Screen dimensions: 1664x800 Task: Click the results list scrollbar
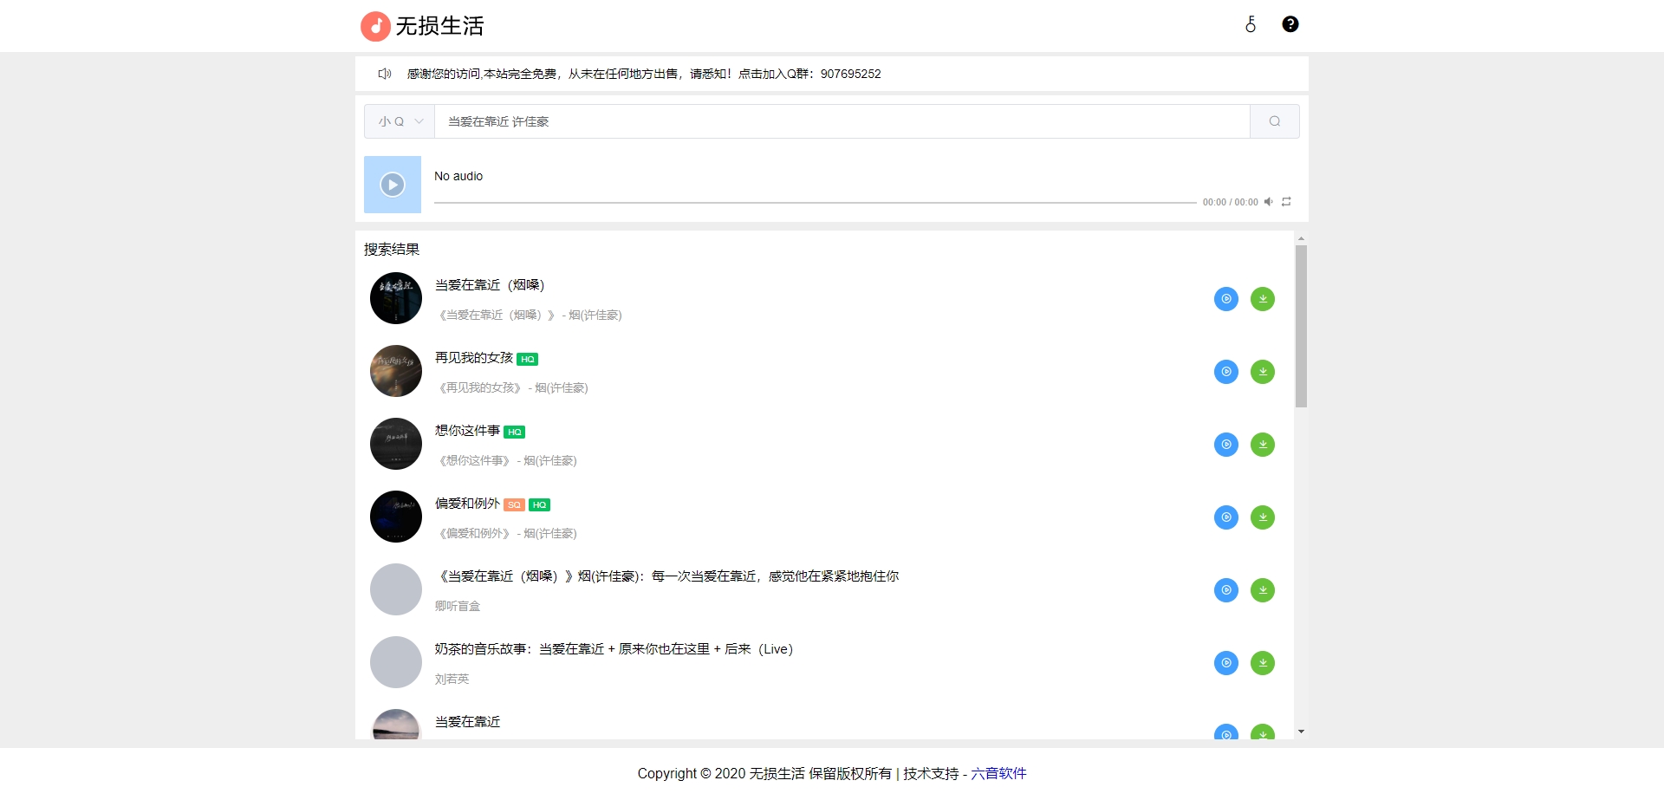click(x=1301, y=325)
